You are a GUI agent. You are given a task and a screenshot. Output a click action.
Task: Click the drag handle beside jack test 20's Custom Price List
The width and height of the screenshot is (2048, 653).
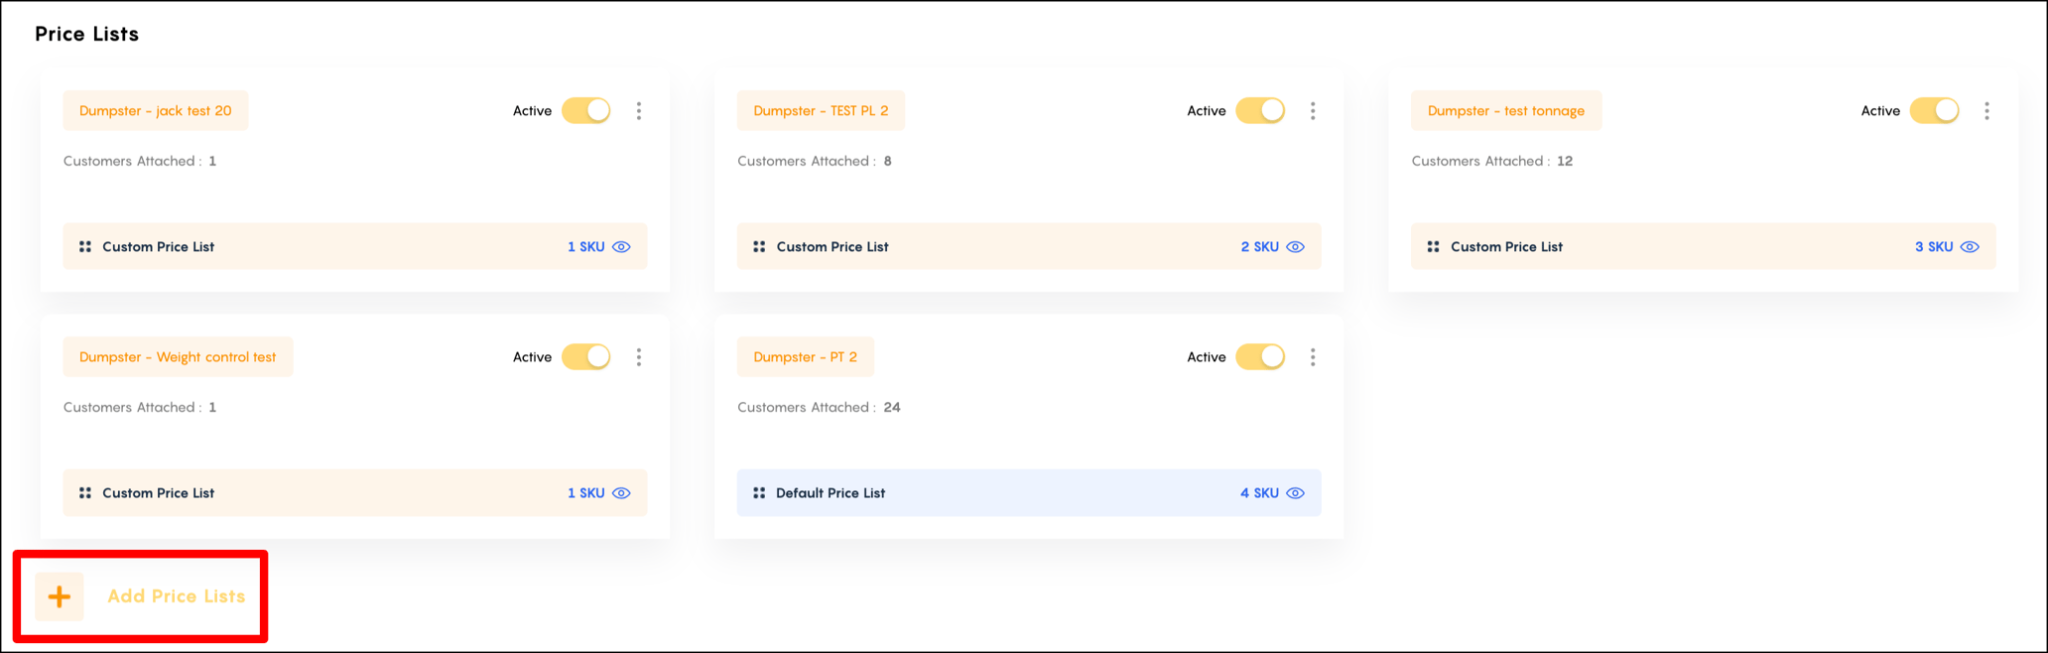click(85, 246)
